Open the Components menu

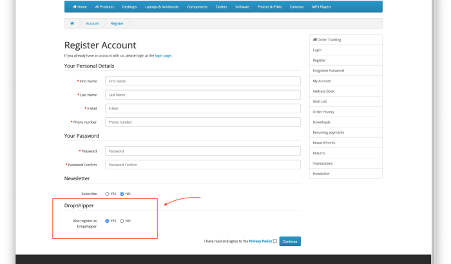197,6
